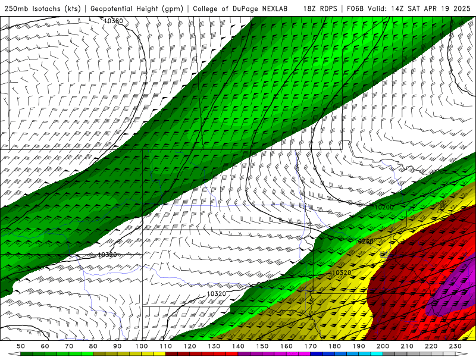Click the 170 value on the colorbar scale
The image size is (476, 357).
[311, 346]
